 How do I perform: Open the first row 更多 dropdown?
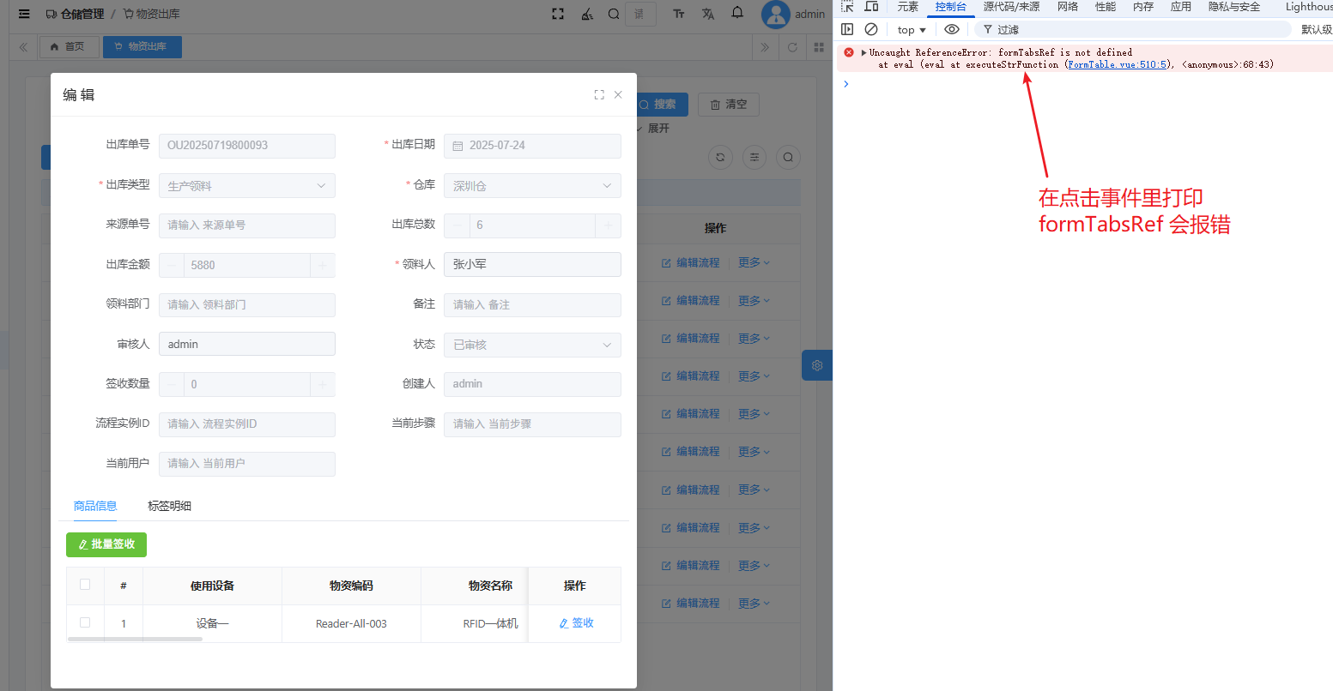[754, 262]
